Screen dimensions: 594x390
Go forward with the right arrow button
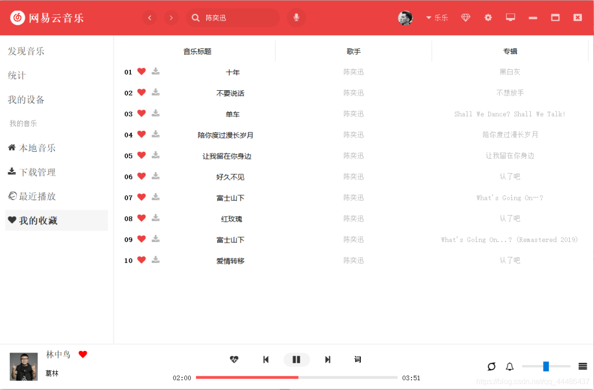click(x=171, y=18)
